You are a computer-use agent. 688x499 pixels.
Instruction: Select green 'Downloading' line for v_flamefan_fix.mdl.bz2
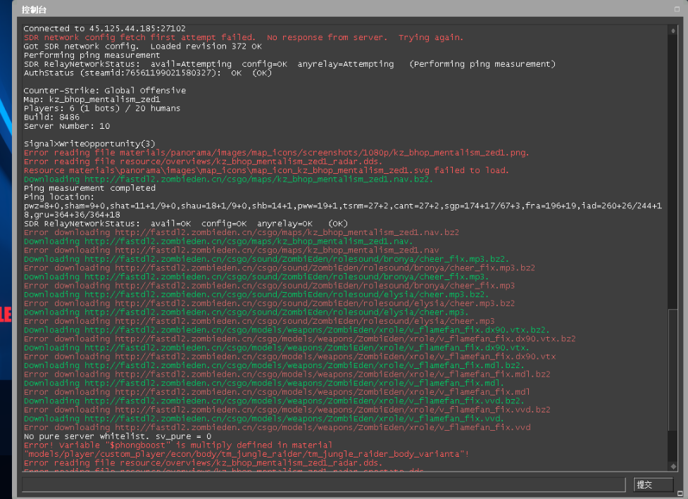[x=274, y=365]
